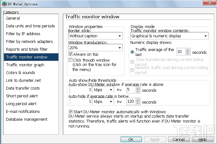
Task: Click the Cancel button
Action: click(179, 139)
